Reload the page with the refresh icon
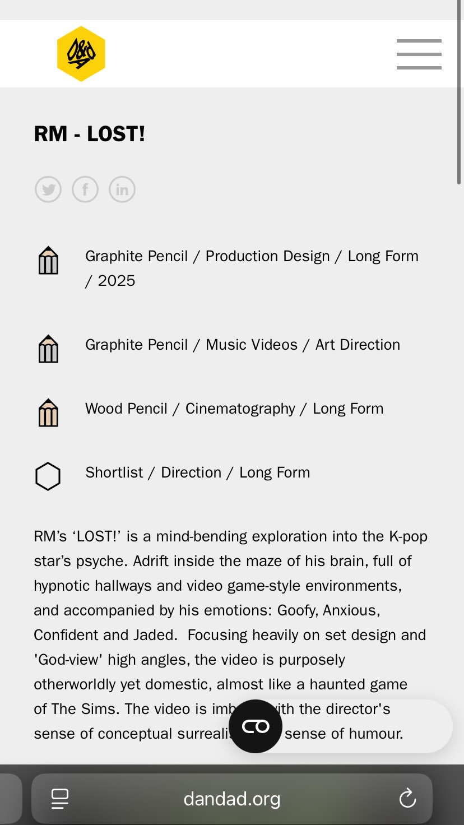 pos(407,798)
